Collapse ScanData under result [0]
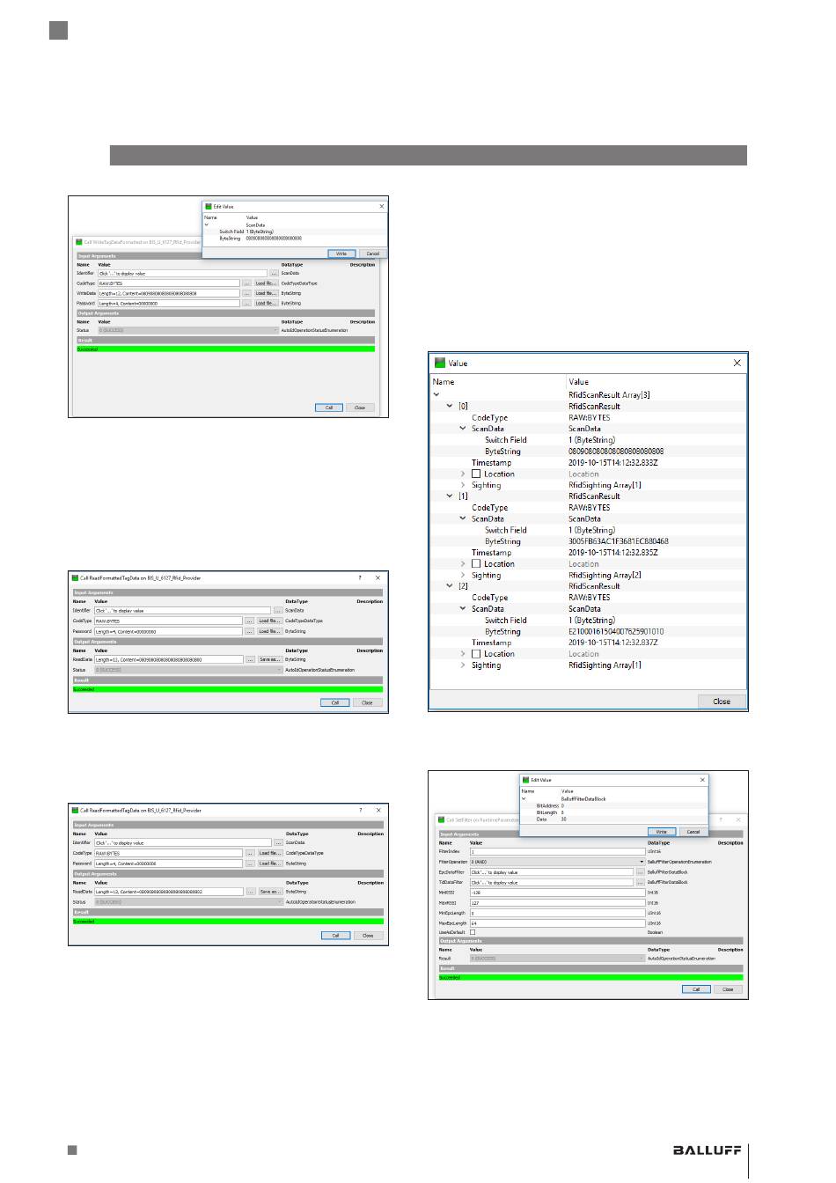Screen dimensions: 836x1183 click(x=463, y=429)
